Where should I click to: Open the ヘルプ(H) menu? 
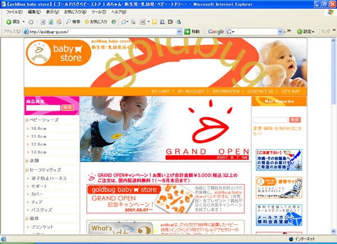(x=119, y=12)
